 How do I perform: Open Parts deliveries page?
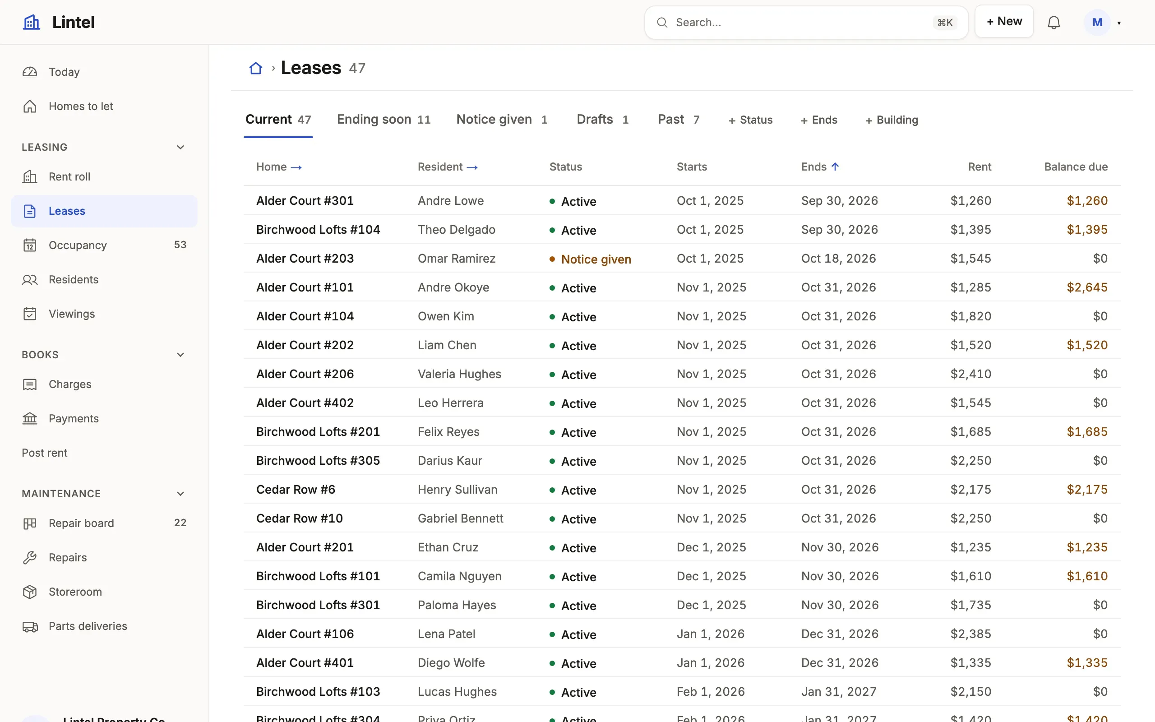coord(104,626)
